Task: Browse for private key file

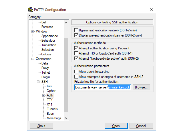Action: click(141, 87)
